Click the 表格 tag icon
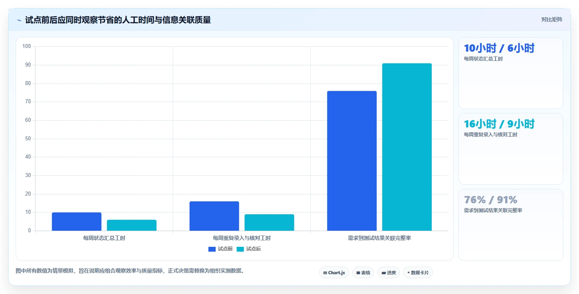 coord(358,273)
